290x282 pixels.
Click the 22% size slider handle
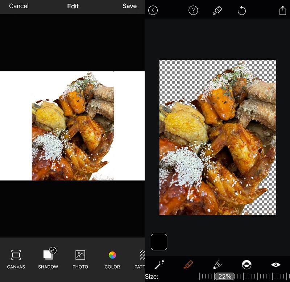pos(224,277)
